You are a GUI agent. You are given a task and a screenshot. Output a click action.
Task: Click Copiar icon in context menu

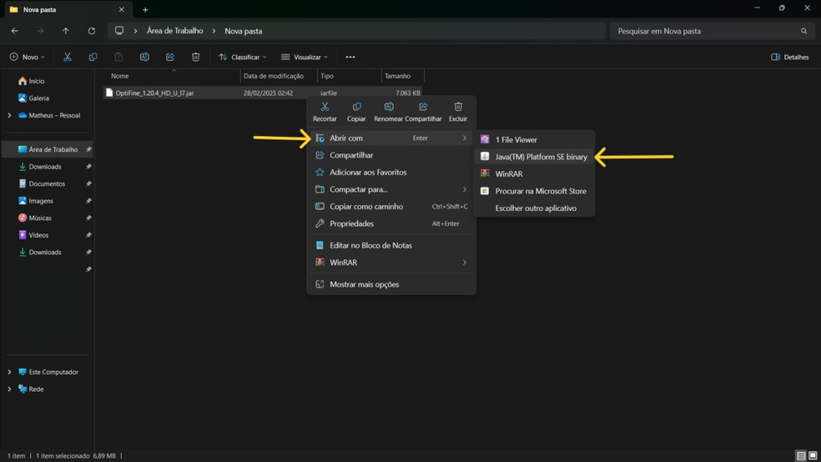[356, 108]
